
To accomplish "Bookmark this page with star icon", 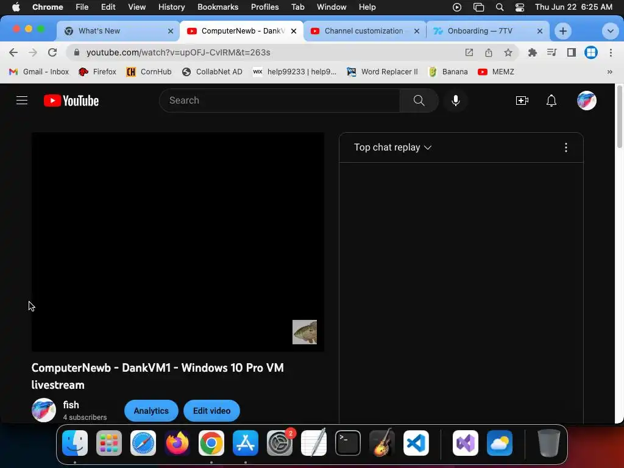I will pyautogui.click(x=508, y=52).
